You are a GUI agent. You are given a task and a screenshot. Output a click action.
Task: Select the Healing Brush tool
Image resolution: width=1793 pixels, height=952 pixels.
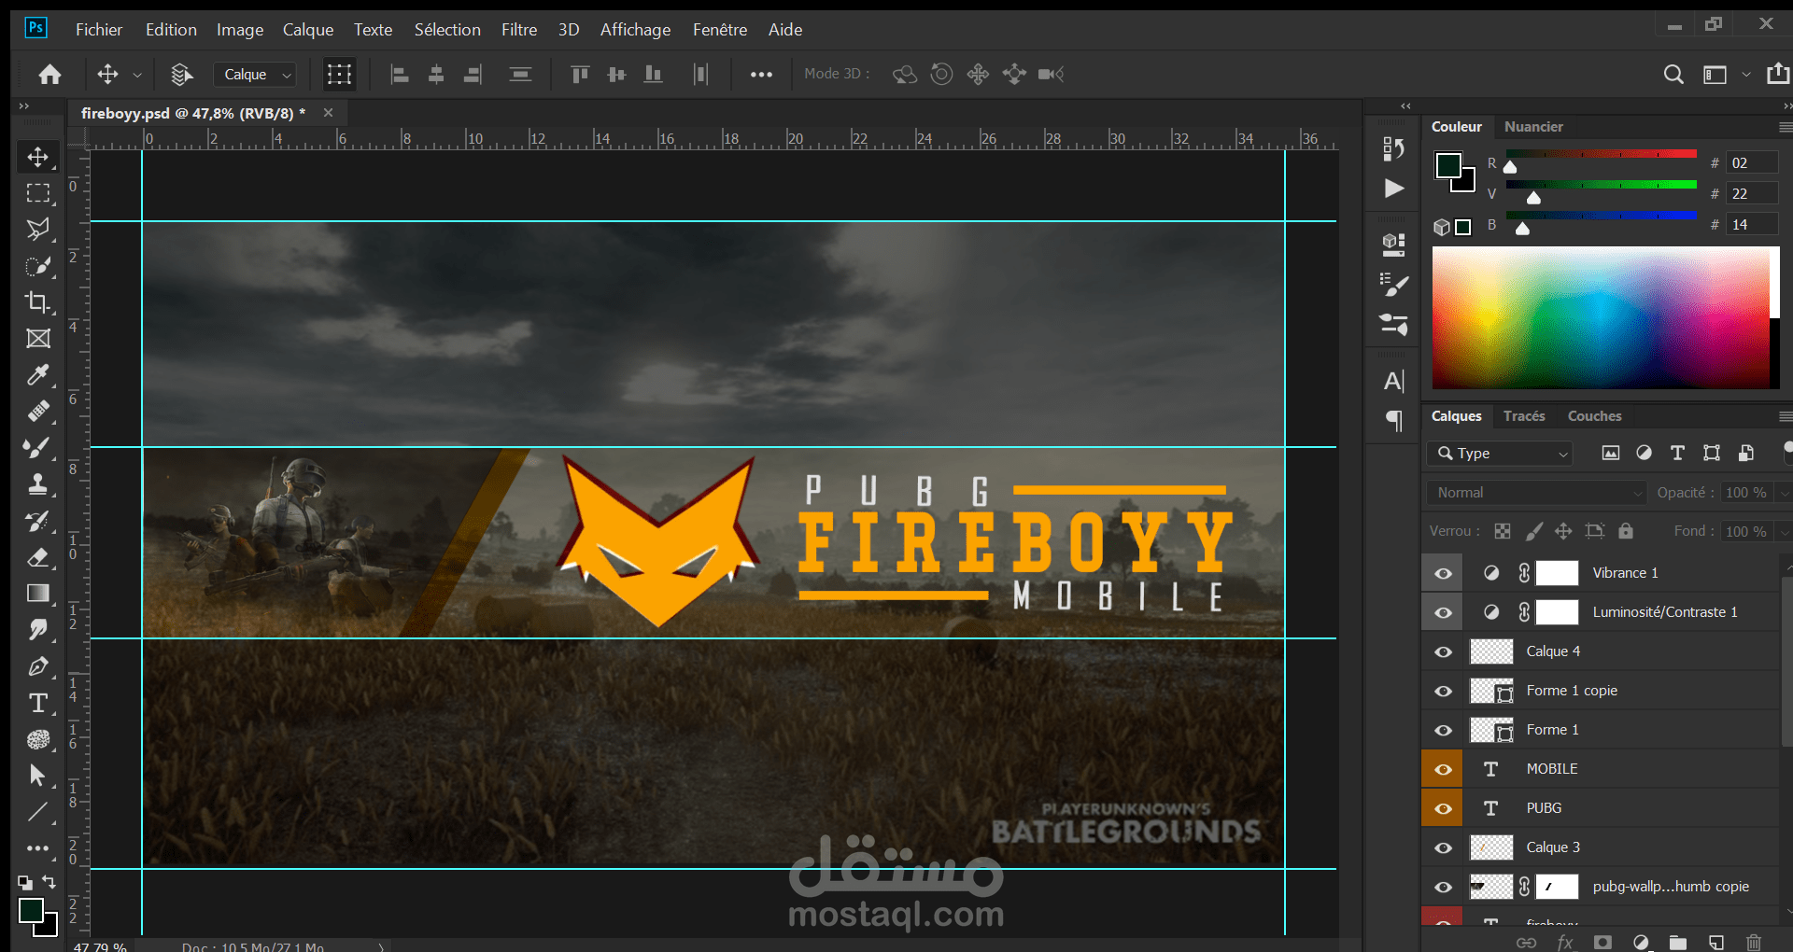click(37, 412)
